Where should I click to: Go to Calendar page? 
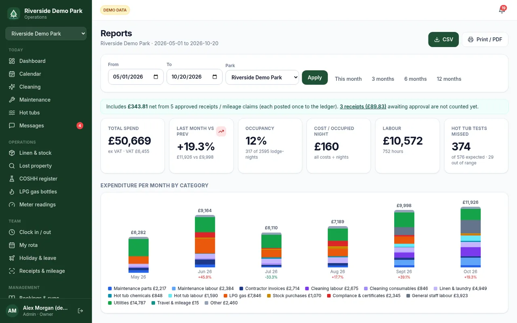(x=46, y=74)
